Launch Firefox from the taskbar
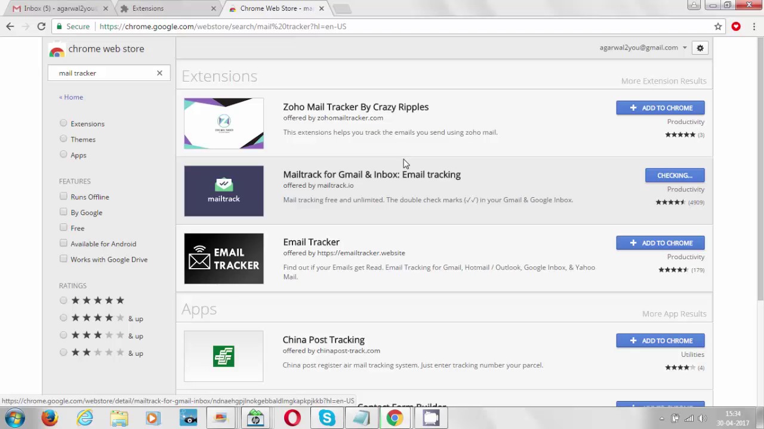The height and width of the screenshot is (429, 764). pyautogui.click(x=50, y=418)
